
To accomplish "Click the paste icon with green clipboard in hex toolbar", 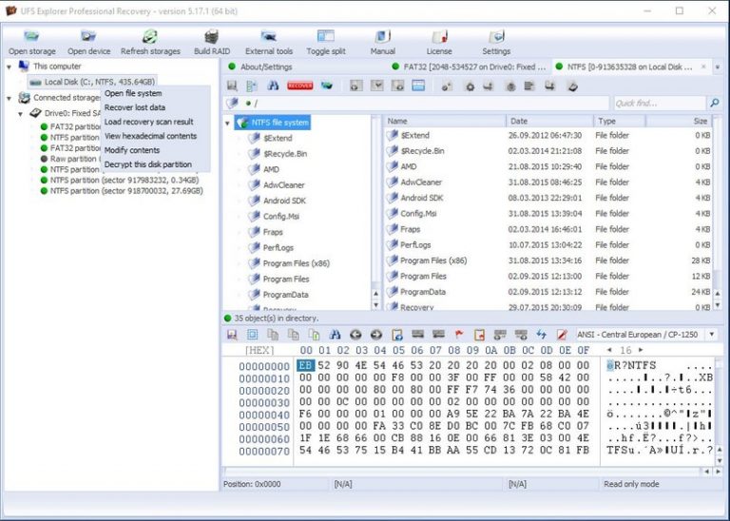I will click(315, 335).
